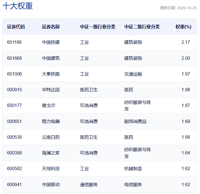Click the 权重(%) column header
This screenshot has height=194, width=200.
[183, 27]
